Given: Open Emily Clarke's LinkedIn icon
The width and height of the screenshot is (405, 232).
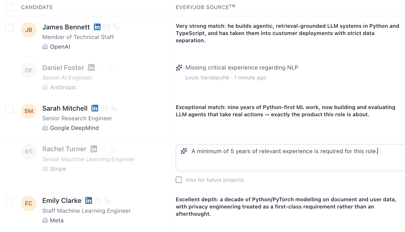Looking at the screenshot, I should coord(89,200).
